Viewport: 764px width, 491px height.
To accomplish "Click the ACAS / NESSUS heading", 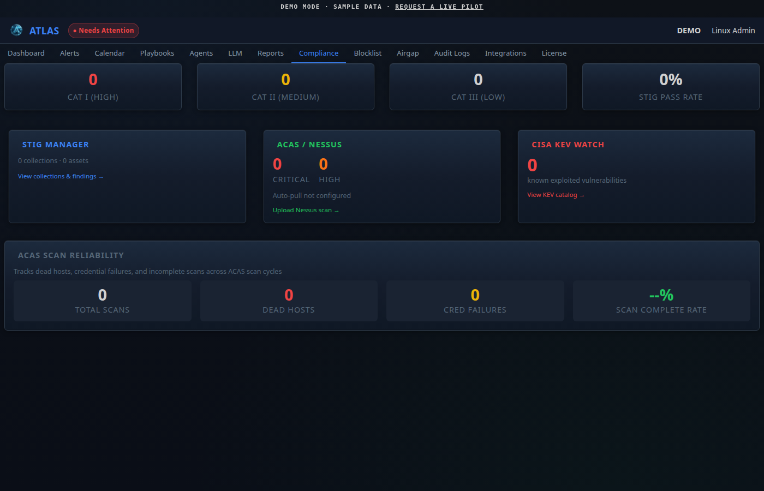I will click(309, 145).
